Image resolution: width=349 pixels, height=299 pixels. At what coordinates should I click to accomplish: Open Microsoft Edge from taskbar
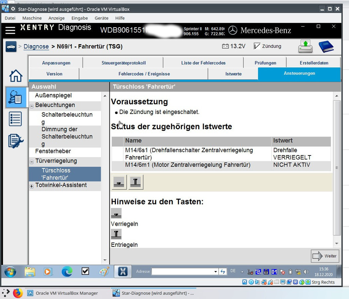pyautogui.click(x=67, y=271)
